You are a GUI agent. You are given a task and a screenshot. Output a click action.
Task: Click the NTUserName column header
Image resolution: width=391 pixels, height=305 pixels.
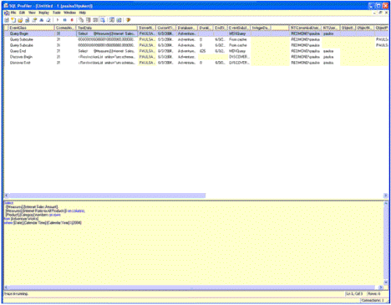pos(331,28)
